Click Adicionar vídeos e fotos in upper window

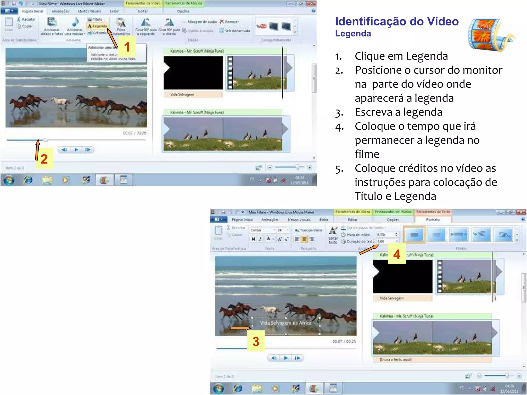(x=52, y=26)
